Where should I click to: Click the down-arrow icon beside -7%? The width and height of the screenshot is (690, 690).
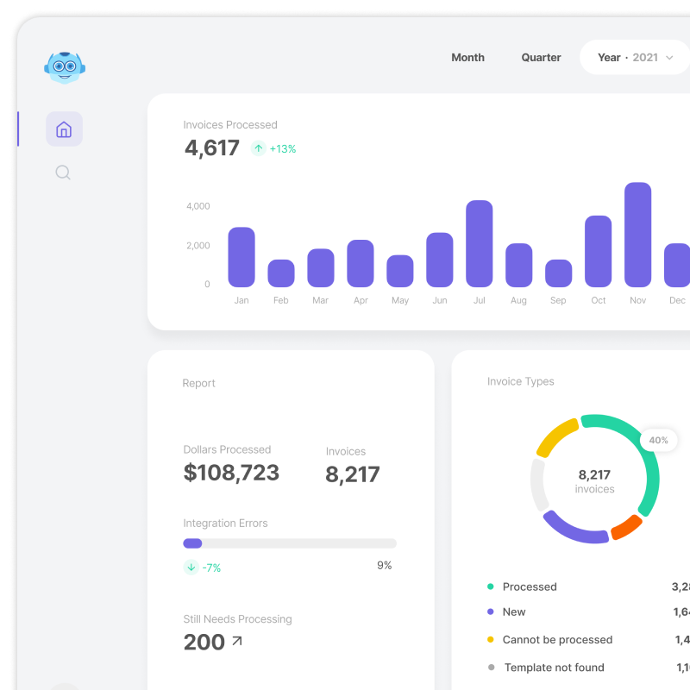pos(191,568)
